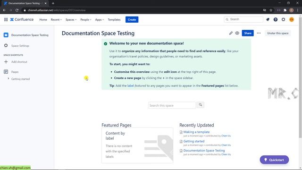Click the Confluence logo
The width and height of the screenshot is (302, 170).
22,19
